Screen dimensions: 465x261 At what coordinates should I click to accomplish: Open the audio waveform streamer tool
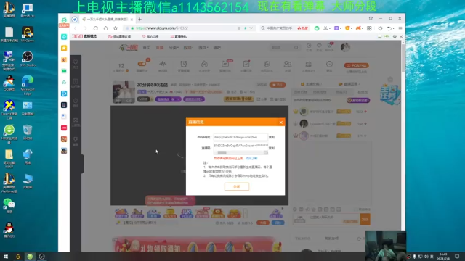click(163, 64)
